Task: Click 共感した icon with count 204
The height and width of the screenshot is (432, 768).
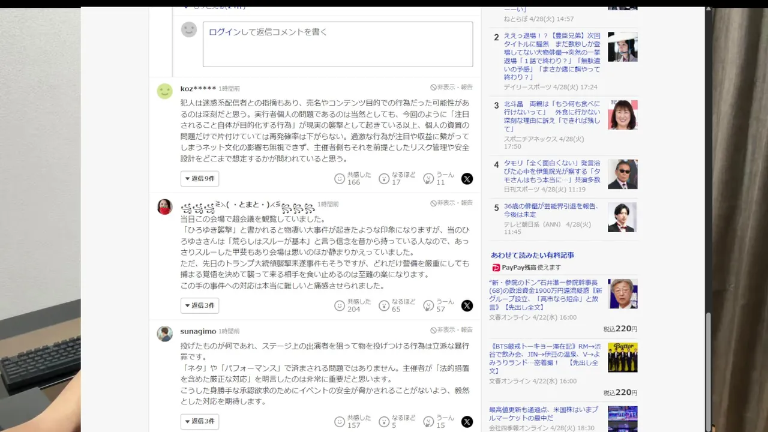Action: [340, 306]
